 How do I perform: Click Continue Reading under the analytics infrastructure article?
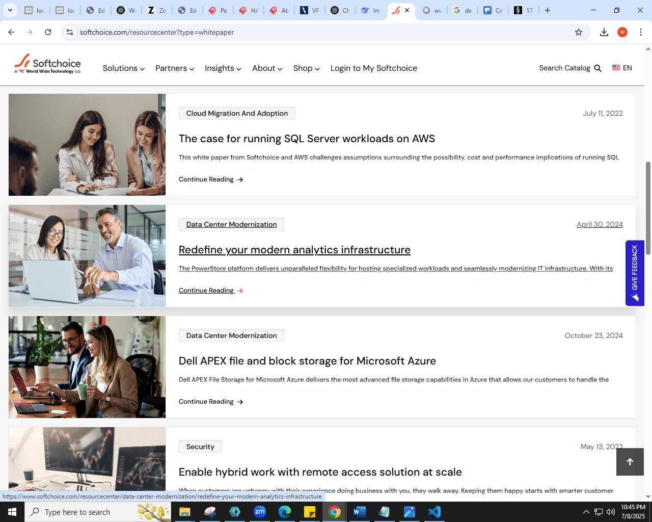pos(211,291)
